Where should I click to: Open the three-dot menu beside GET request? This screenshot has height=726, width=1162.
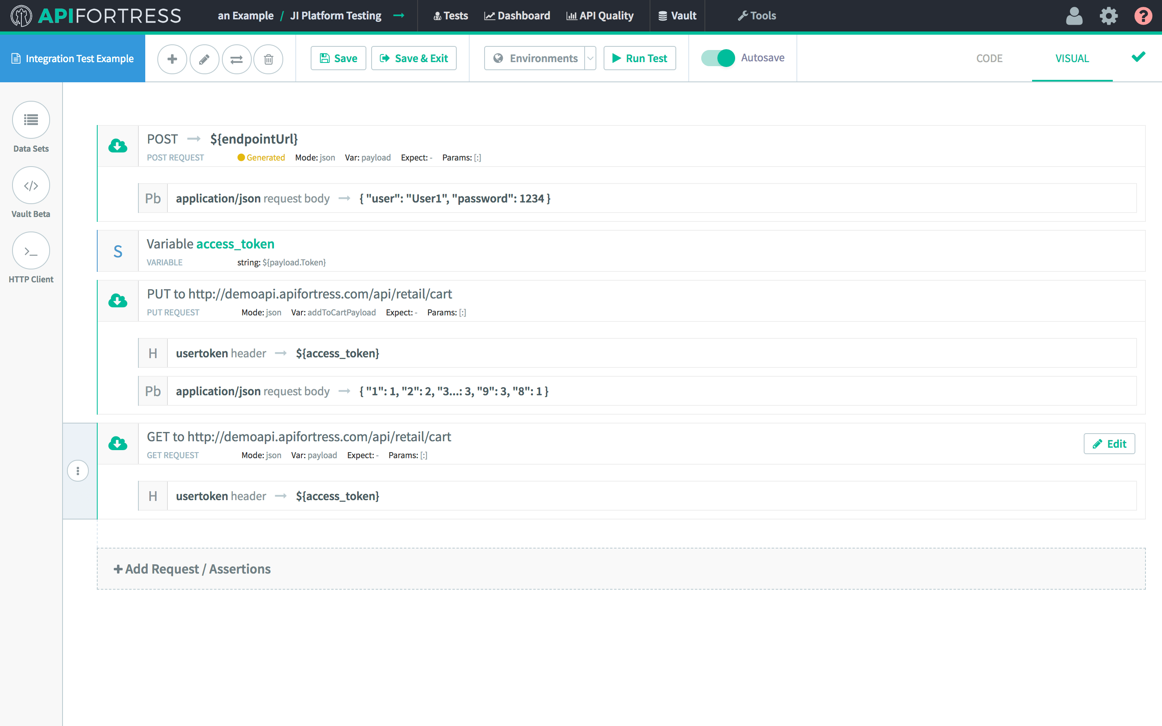[x=78, y=471]
